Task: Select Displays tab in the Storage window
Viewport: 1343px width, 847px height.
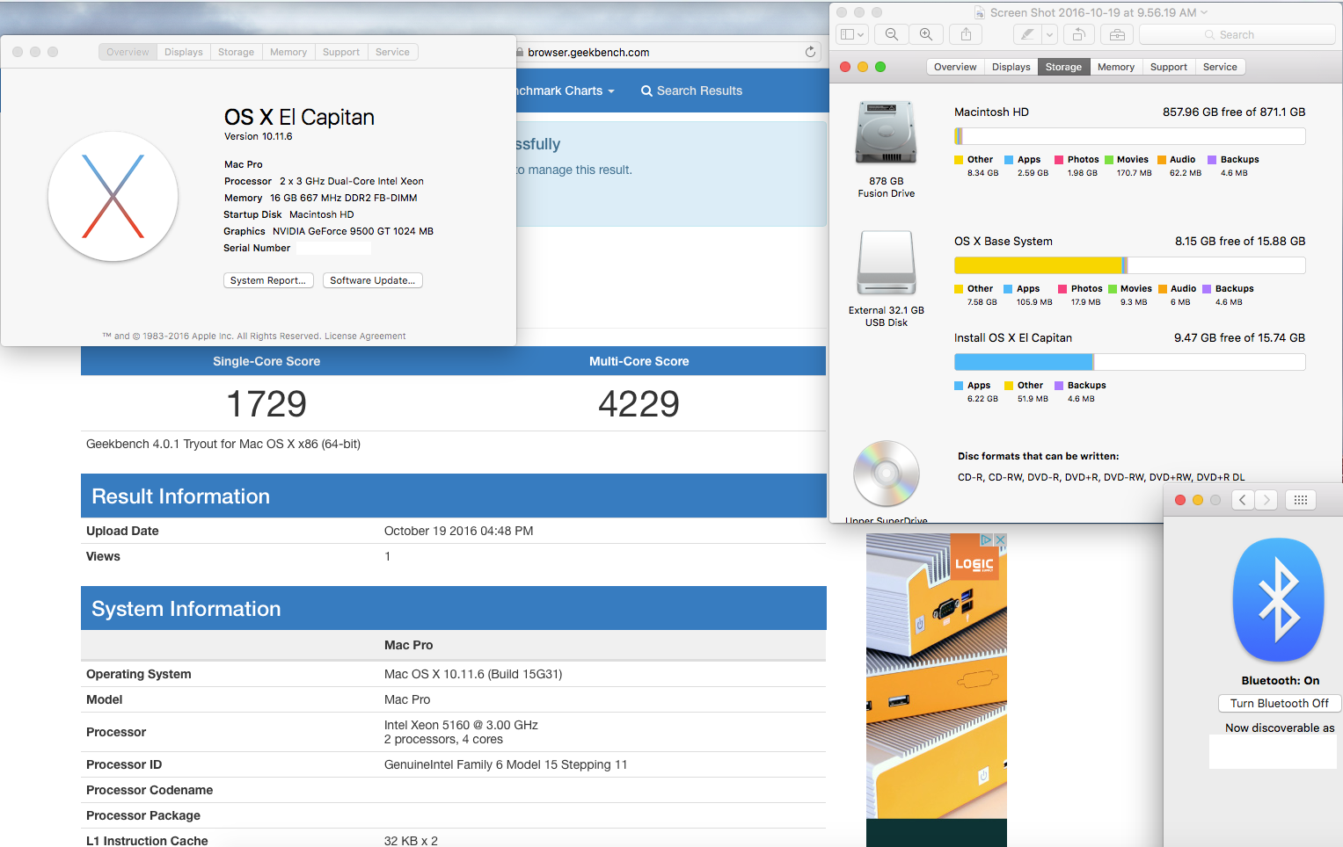Action: (x=1011, y=67)
